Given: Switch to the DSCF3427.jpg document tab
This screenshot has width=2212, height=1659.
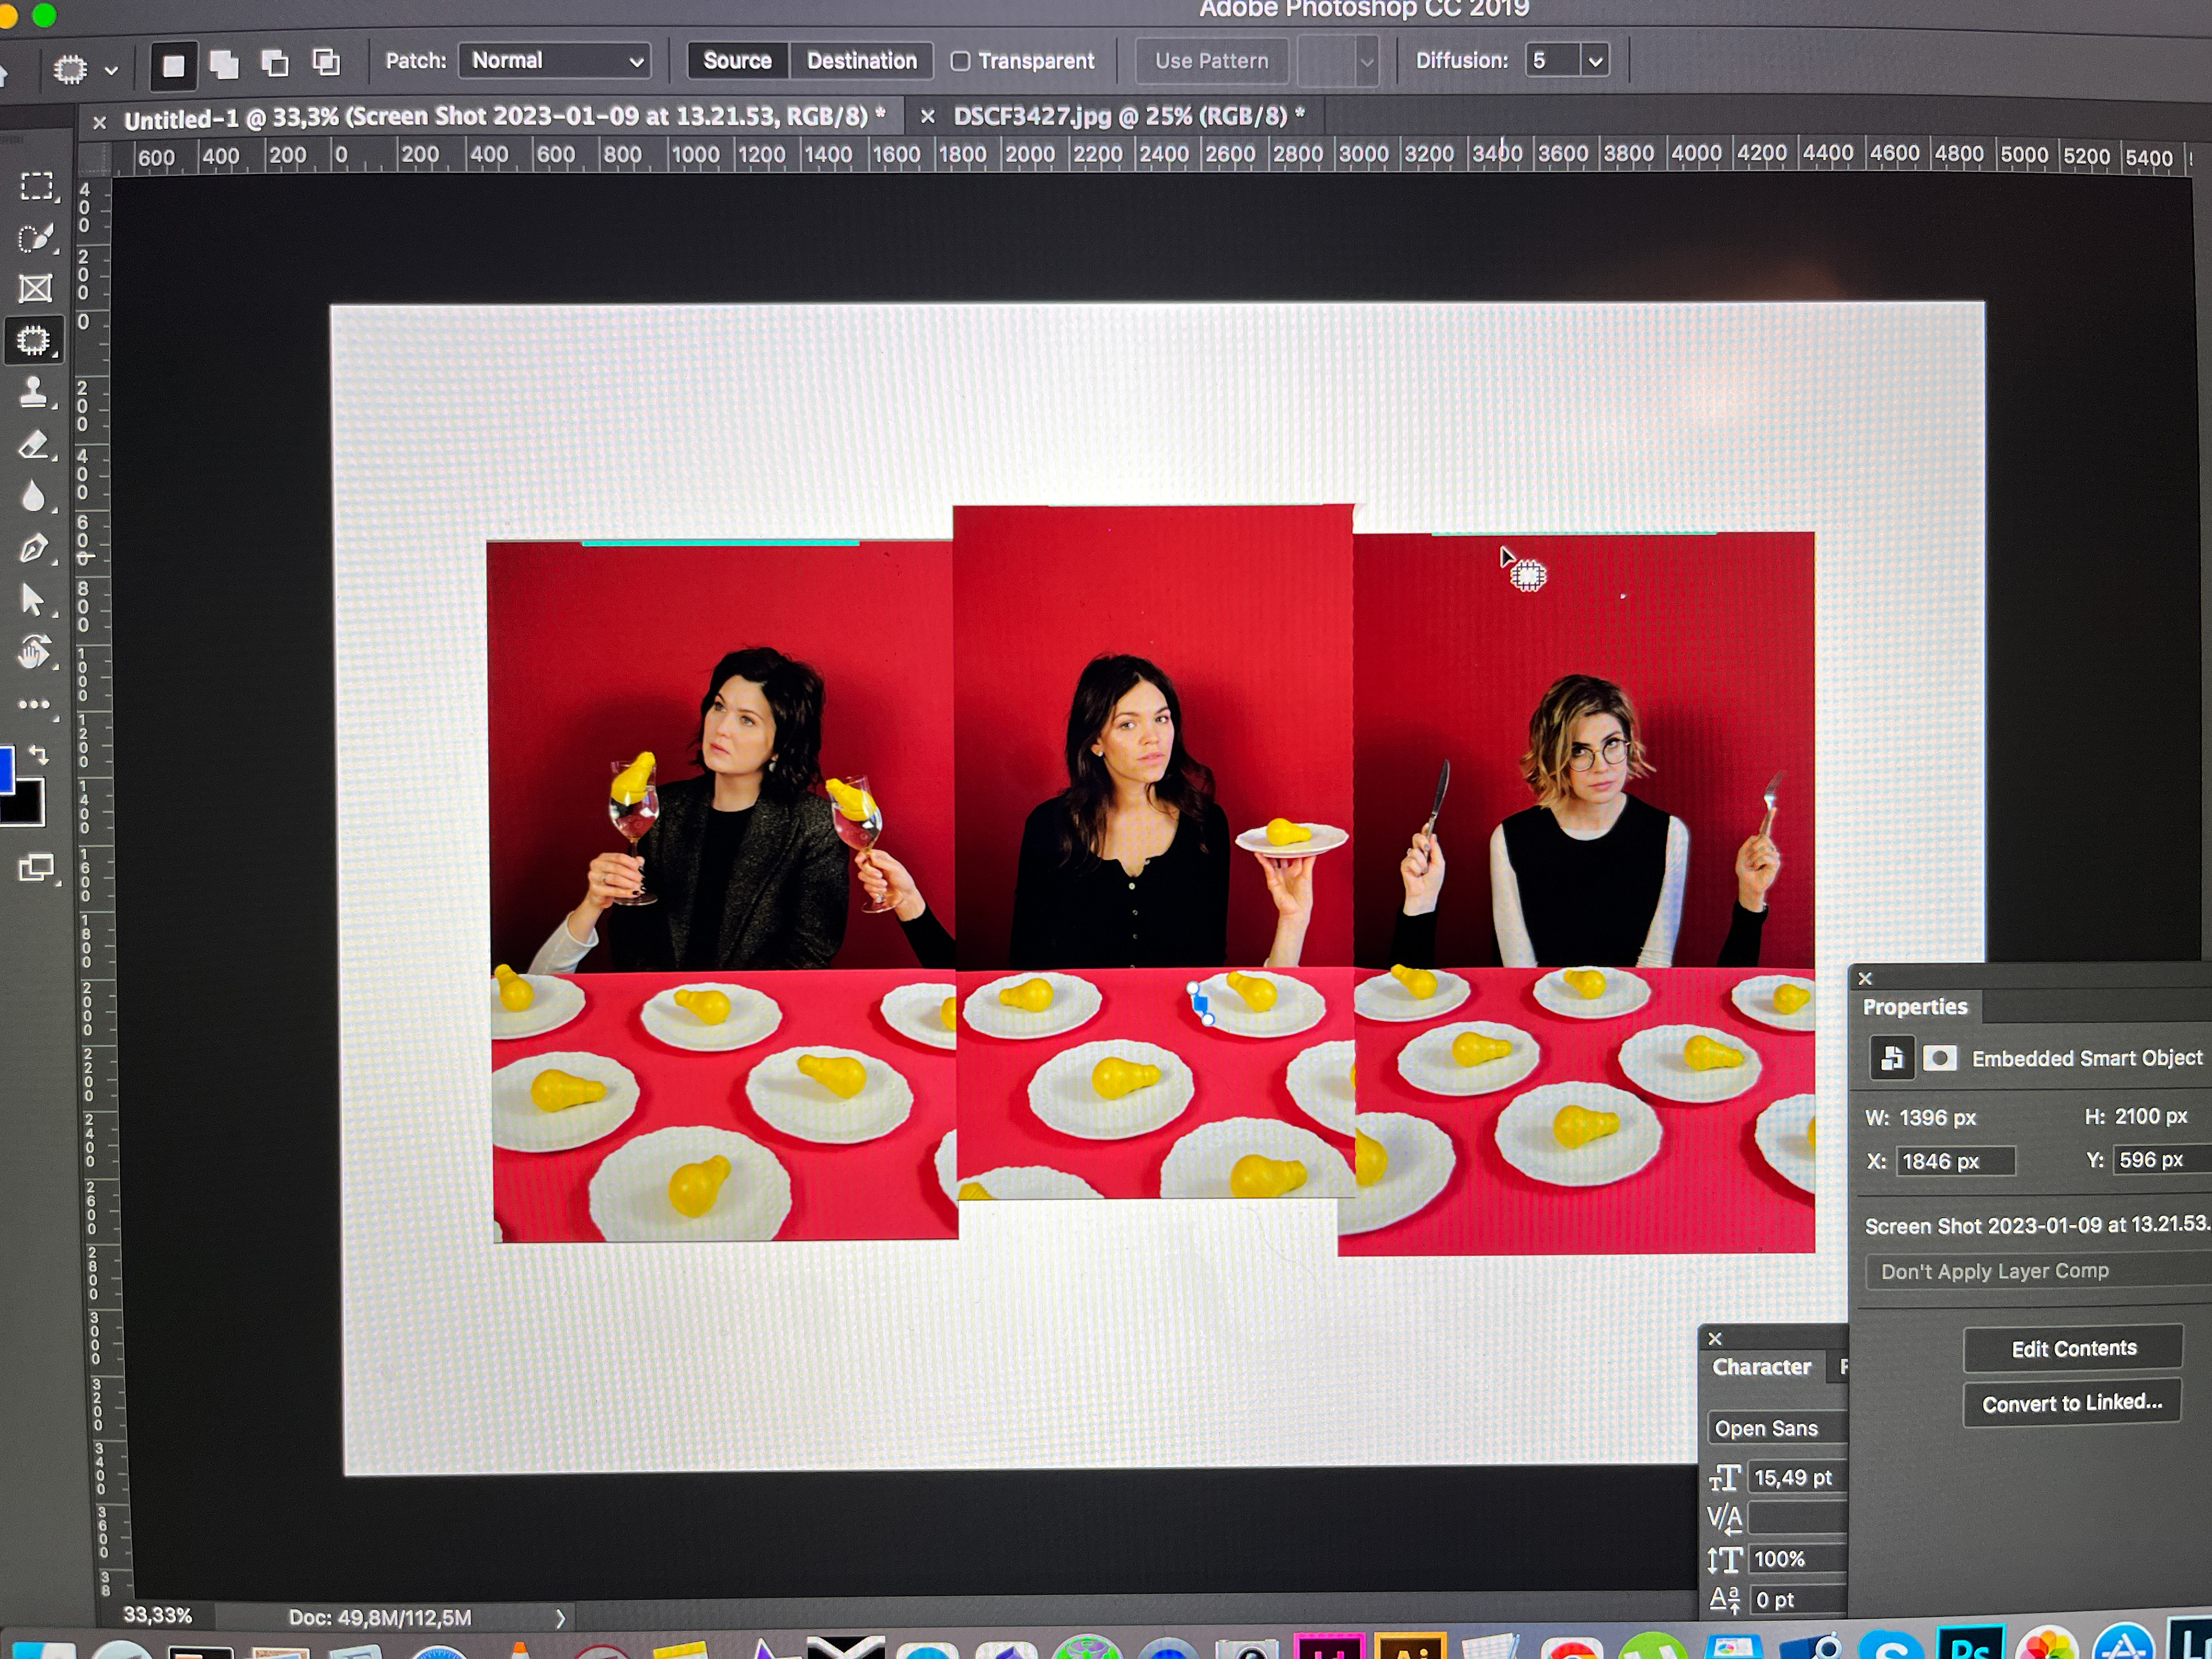Looking at the screenshot, I should (1119, 117).
